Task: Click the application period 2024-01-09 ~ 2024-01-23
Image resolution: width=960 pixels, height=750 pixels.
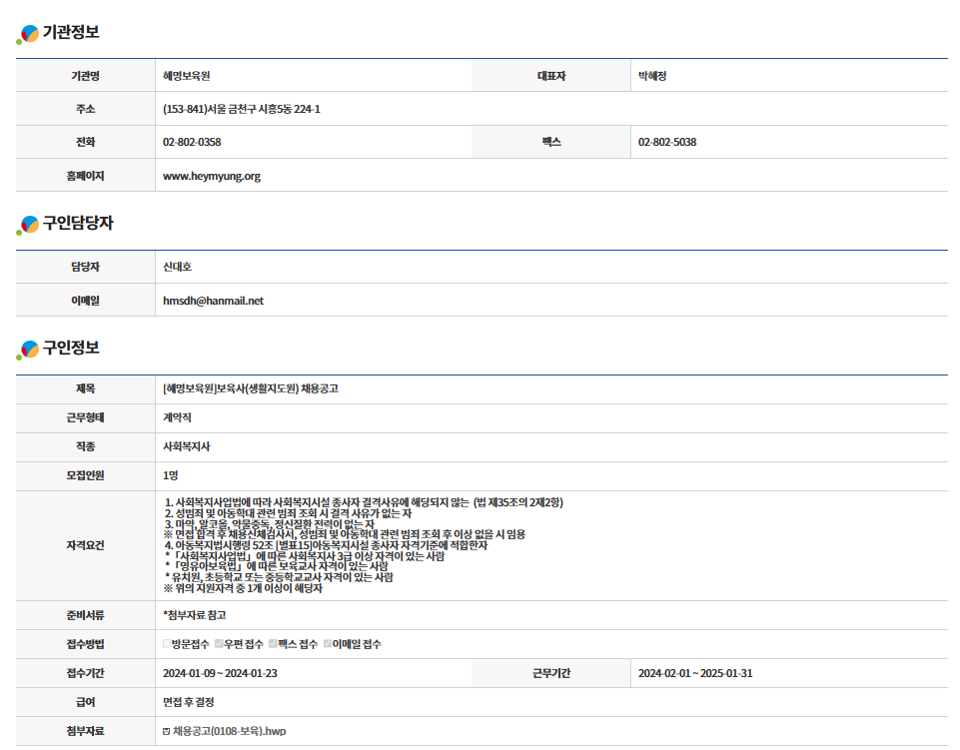Action: coord(220,674)
